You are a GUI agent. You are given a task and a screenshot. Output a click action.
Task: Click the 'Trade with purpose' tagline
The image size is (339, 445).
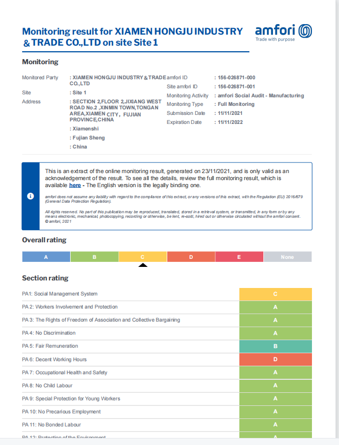[x=275, y=40]
